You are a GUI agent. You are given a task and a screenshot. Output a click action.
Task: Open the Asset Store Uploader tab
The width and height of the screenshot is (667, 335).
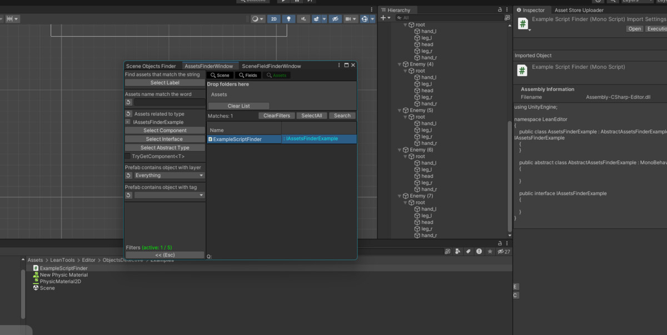tap(579, 10)
